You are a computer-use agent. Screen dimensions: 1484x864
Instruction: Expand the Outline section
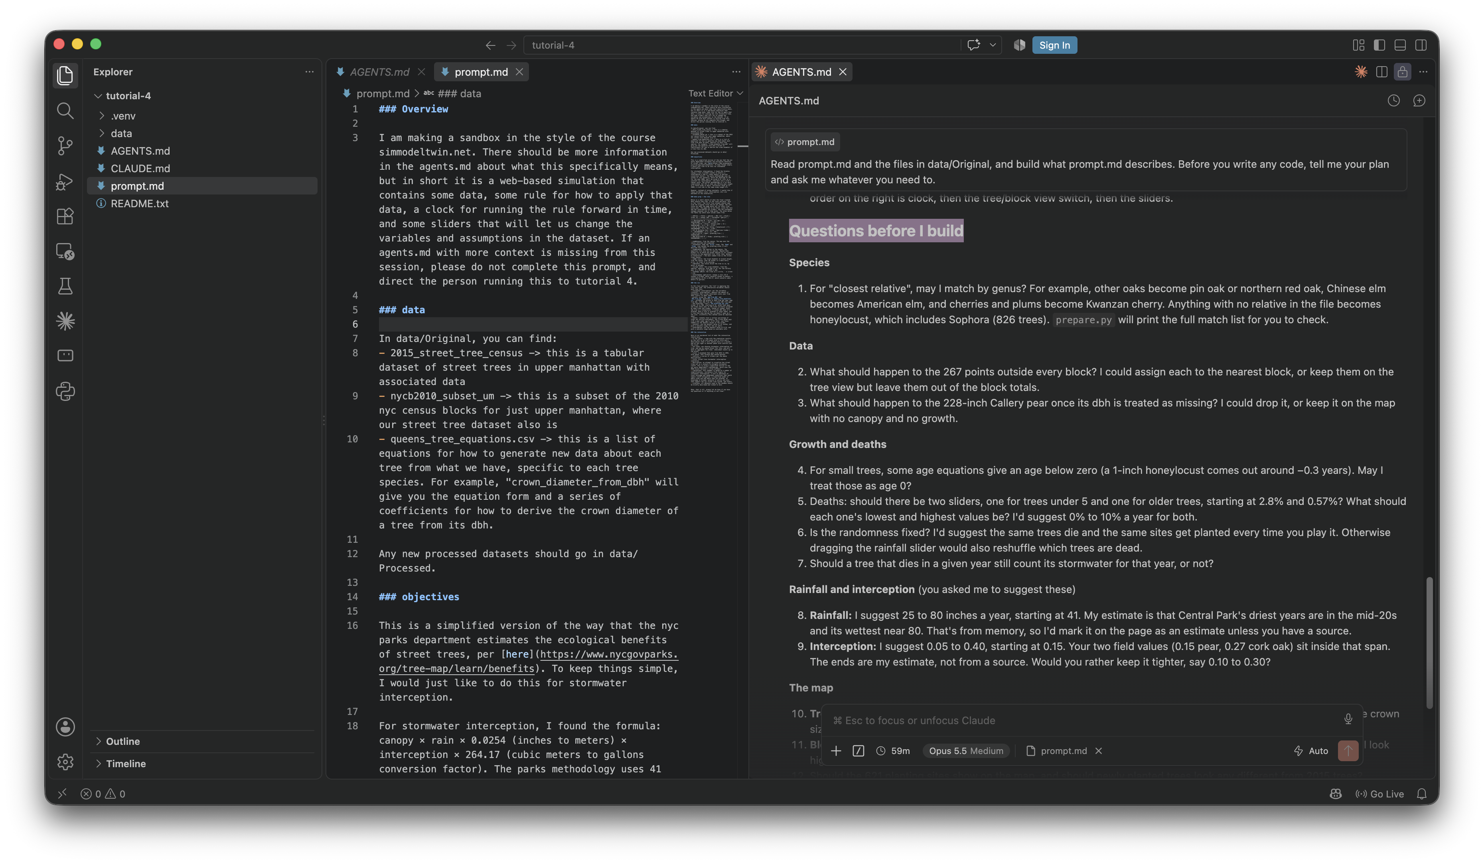click(122, 741)
